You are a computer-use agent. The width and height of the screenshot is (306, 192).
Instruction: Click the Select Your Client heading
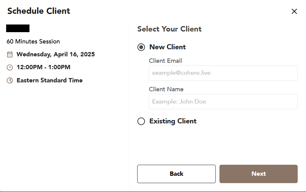(x=169, y=29)
